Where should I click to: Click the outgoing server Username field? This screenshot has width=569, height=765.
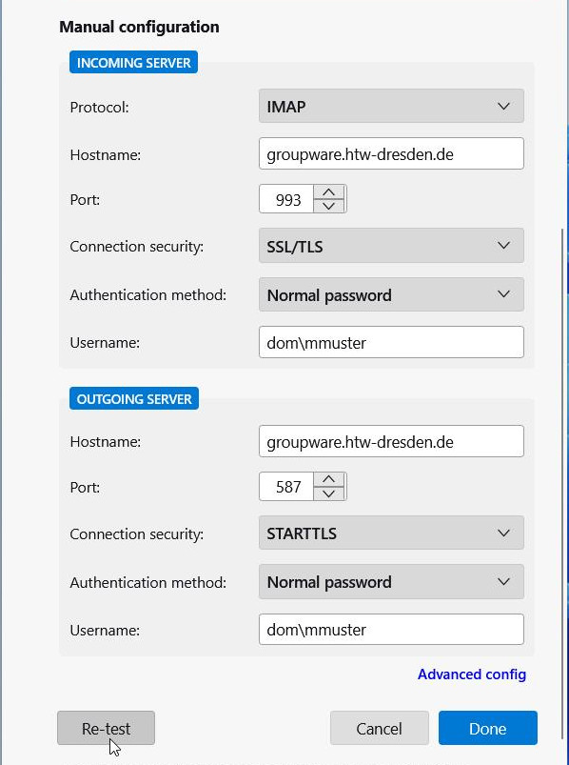coord(391,630)
